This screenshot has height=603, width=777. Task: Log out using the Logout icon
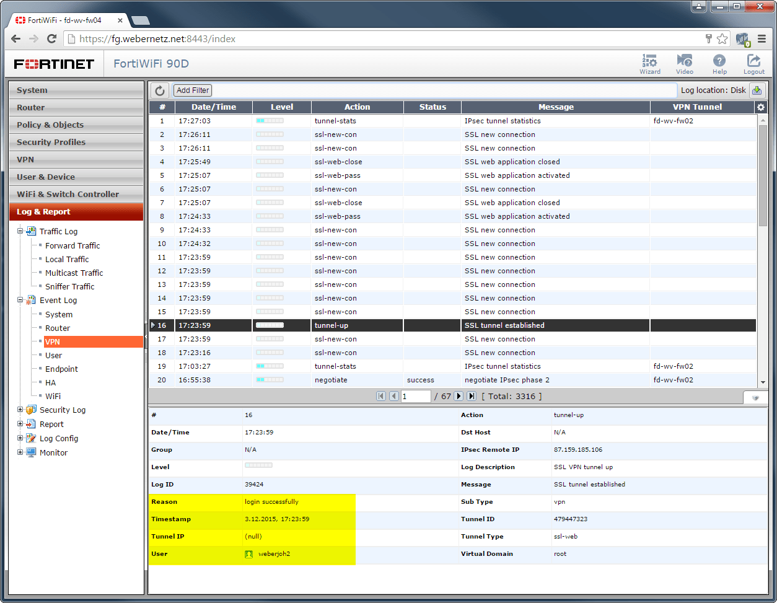pos(754,63)
